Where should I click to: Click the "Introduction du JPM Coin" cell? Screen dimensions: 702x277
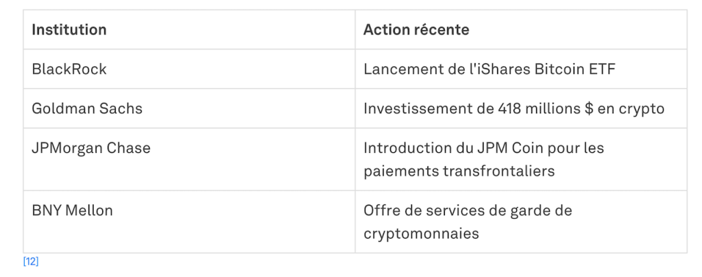point(483,148)
